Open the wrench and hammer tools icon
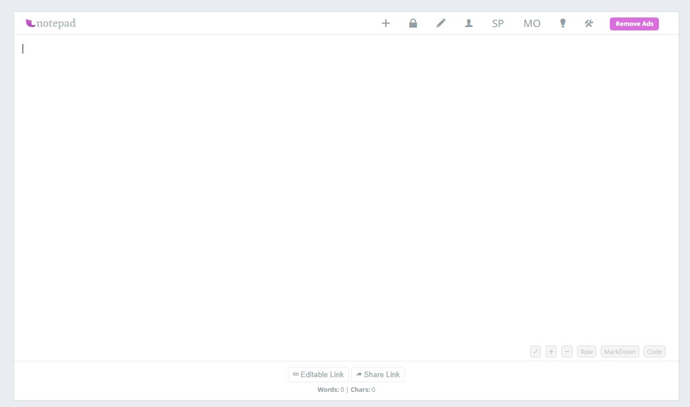The width and height of the screenshot is (690, 407). pyautogui.click(x=589, y=24)
